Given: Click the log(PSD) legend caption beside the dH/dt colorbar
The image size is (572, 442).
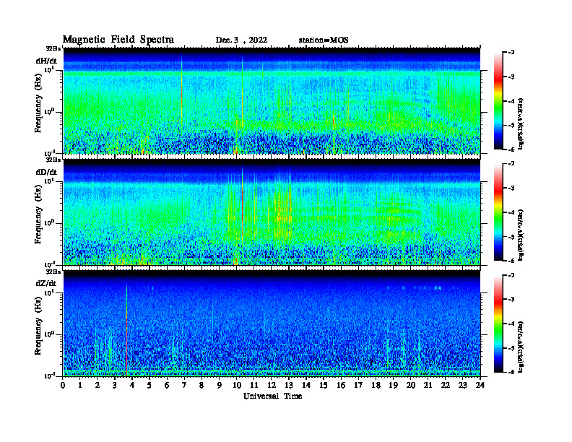Looking at the screenshot, I should pyautogui.click(x=521, y=123).
